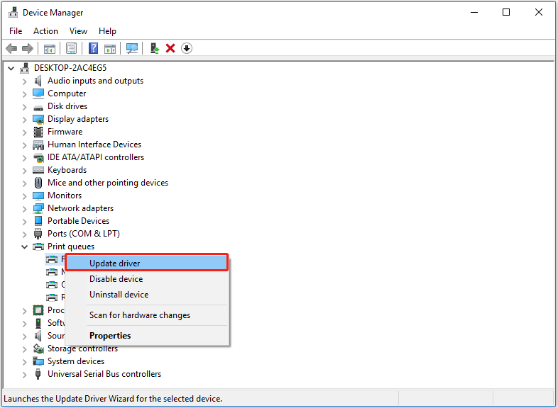Open the Help menu
This screenshot has height=408, width=558.
(x=107, y=31)
